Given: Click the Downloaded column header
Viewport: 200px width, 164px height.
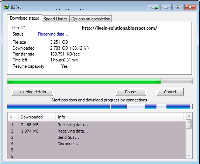Looking at the screenshot, I should [37, 117].
